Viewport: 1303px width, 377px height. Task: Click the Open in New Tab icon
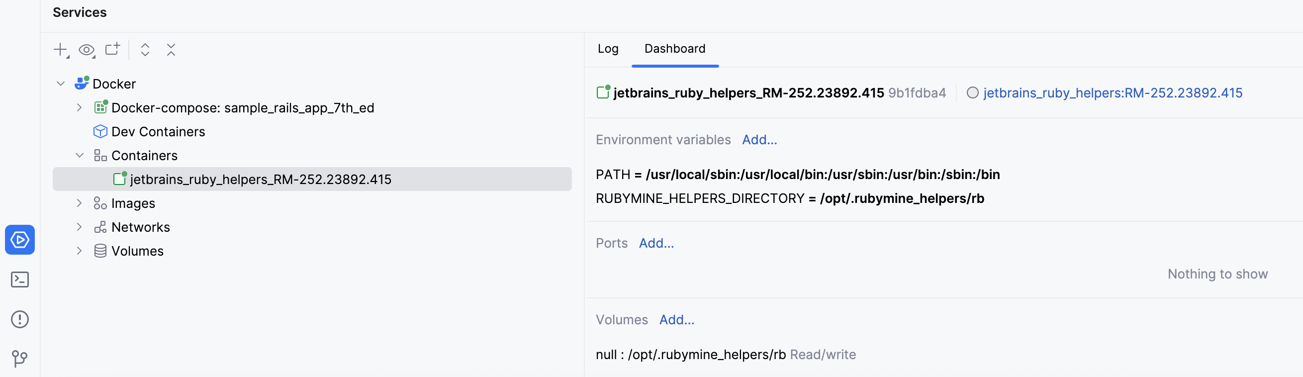point(112,49)
